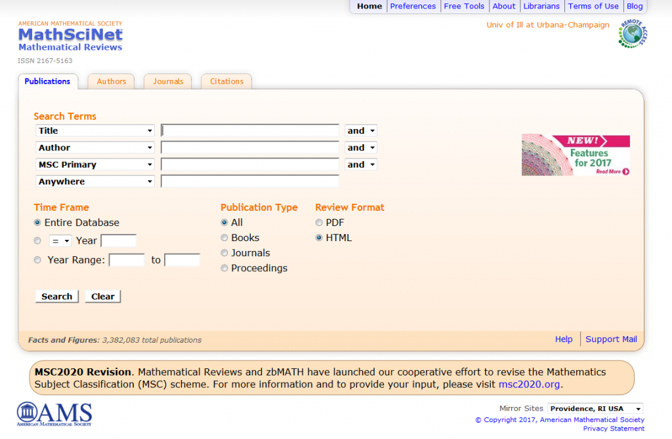The height and width of the screenshot is (439, 672).
Task: Open Free Tools in the top menu
Action: (x=464, y=7)
